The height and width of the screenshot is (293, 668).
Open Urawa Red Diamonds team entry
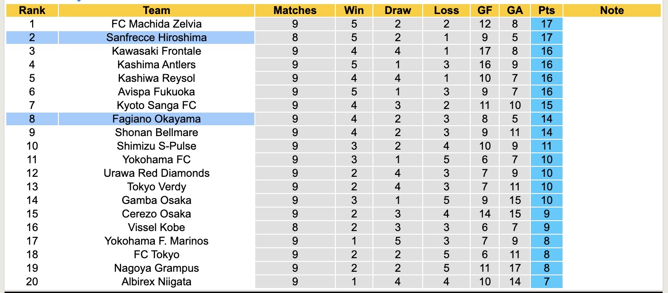[x=156, y=173]
